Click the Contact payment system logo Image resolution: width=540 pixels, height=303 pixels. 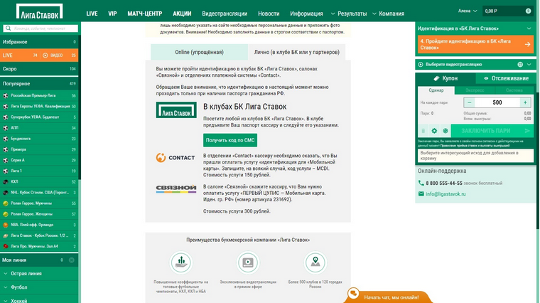click(x=175, y=157)
